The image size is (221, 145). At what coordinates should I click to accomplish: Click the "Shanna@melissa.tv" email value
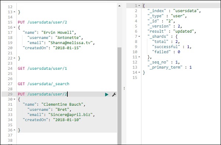[70, 43]
